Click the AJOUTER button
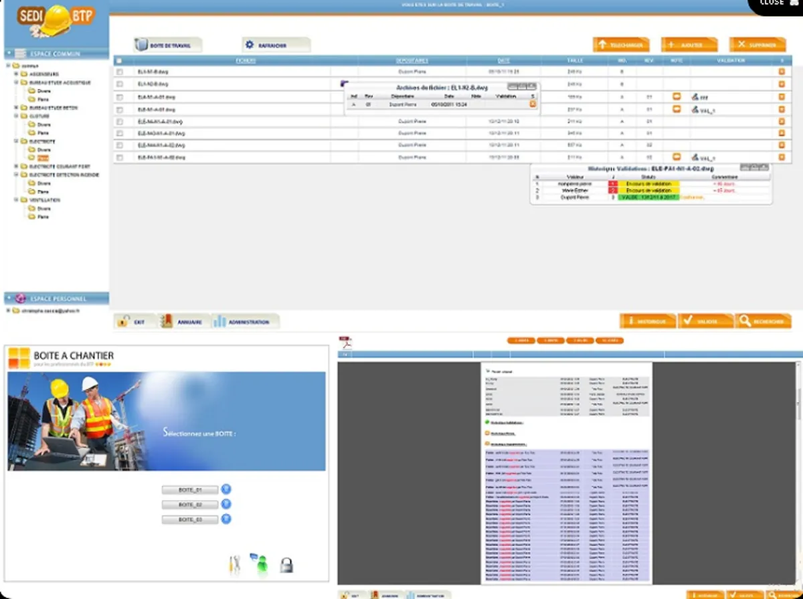The height and width of the screenshot is (599, 803). [689, 45]
